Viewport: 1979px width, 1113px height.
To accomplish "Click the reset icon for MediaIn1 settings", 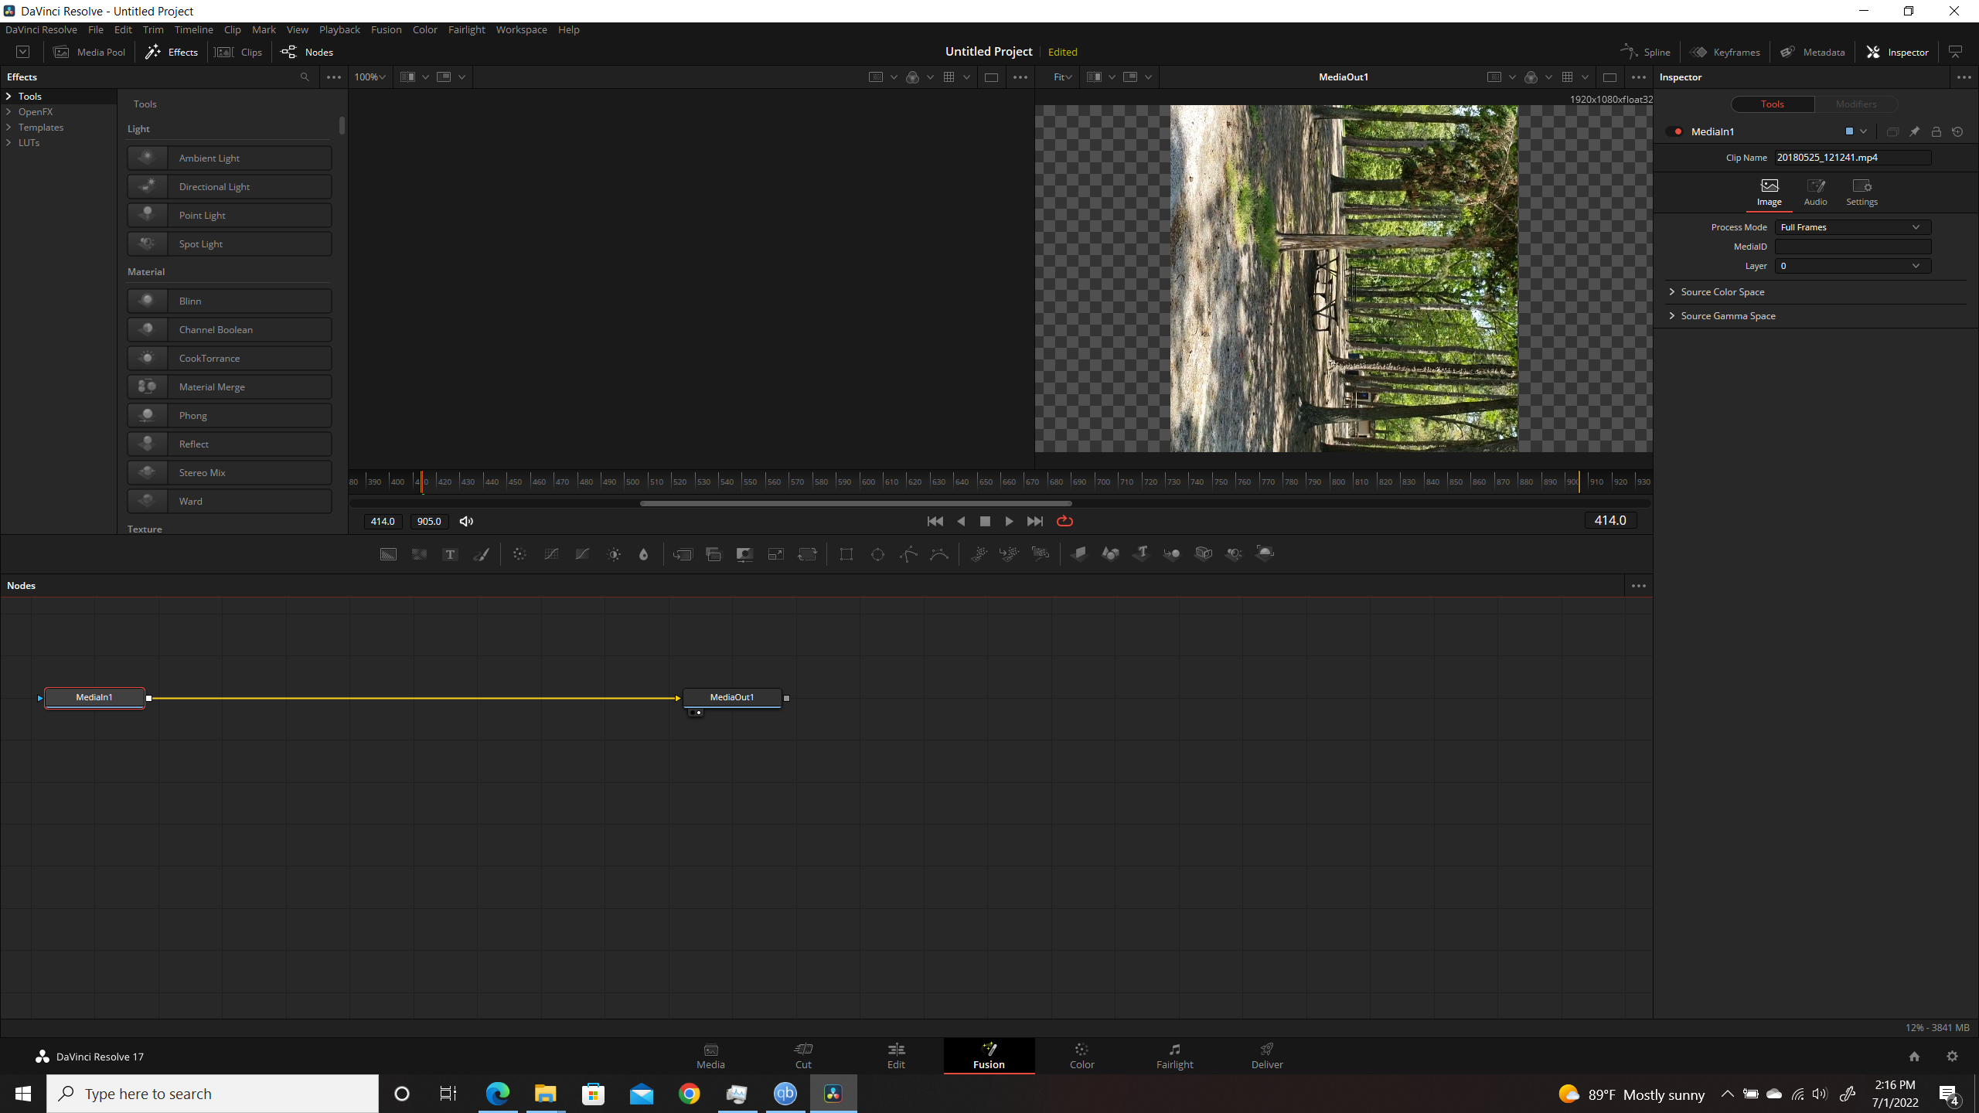I will tap(1957, 131).
